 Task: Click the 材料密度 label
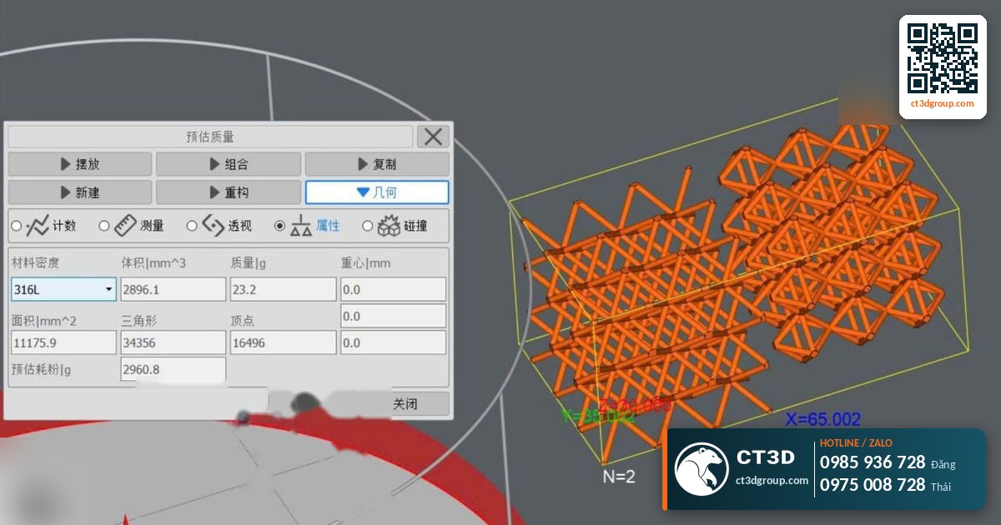point(36,263)
